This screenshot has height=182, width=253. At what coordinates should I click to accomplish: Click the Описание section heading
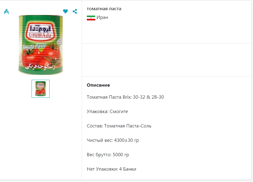click(98, 85)
